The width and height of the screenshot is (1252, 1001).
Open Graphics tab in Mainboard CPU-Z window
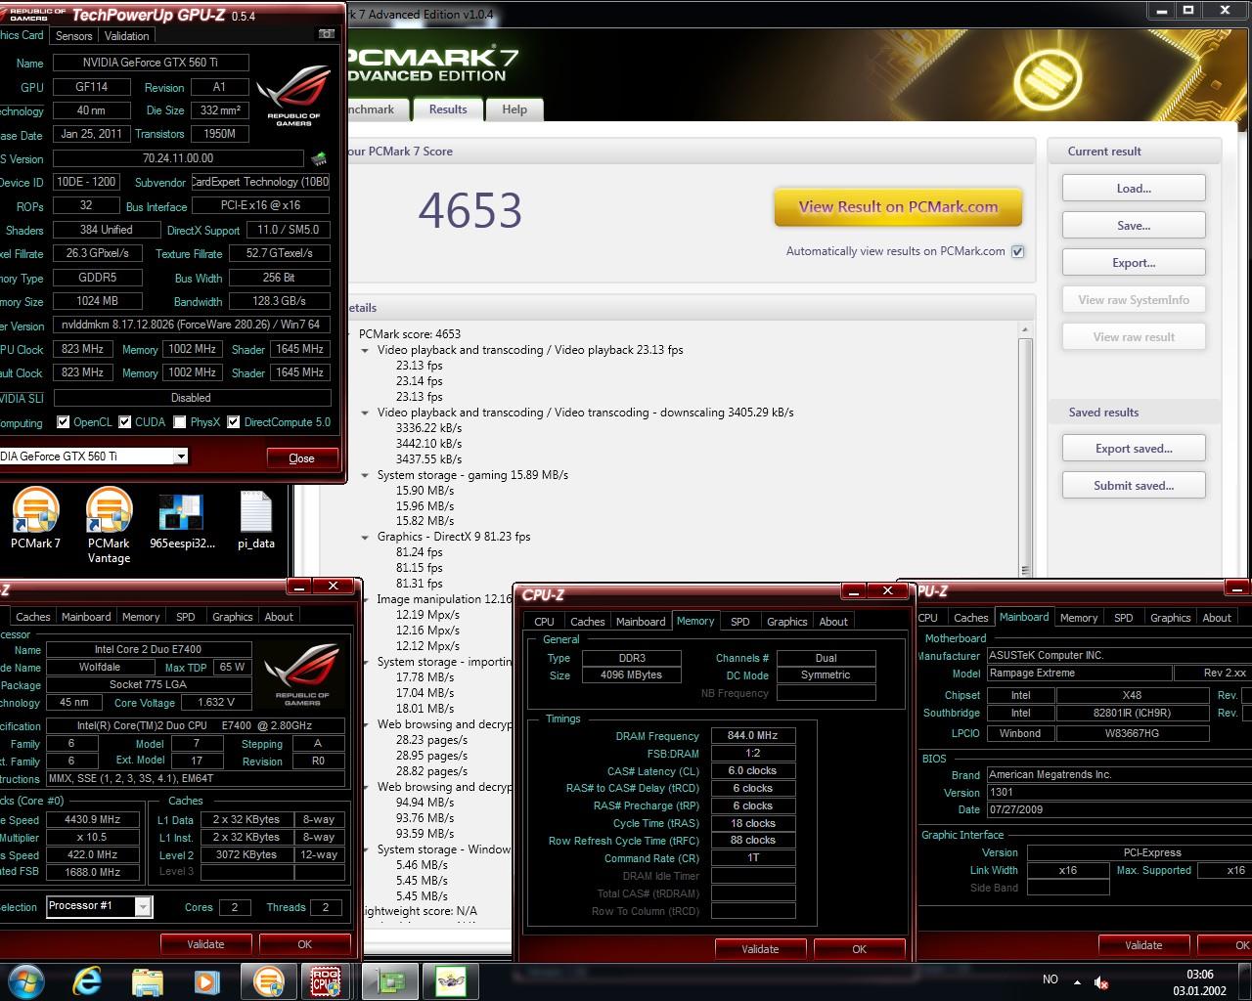coord(1171,618)
